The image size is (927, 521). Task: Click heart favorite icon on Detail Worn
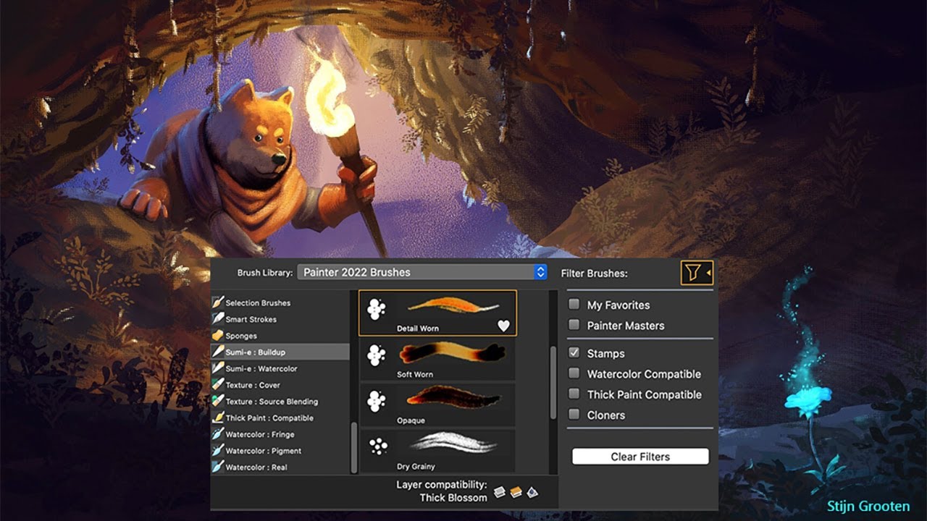pos(503,326)
